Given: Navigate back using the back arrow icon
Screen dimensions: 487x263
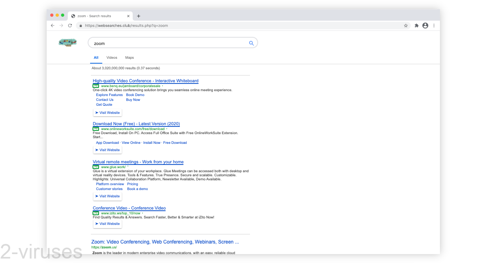Looking at the screenshot, I should [52, 25].
